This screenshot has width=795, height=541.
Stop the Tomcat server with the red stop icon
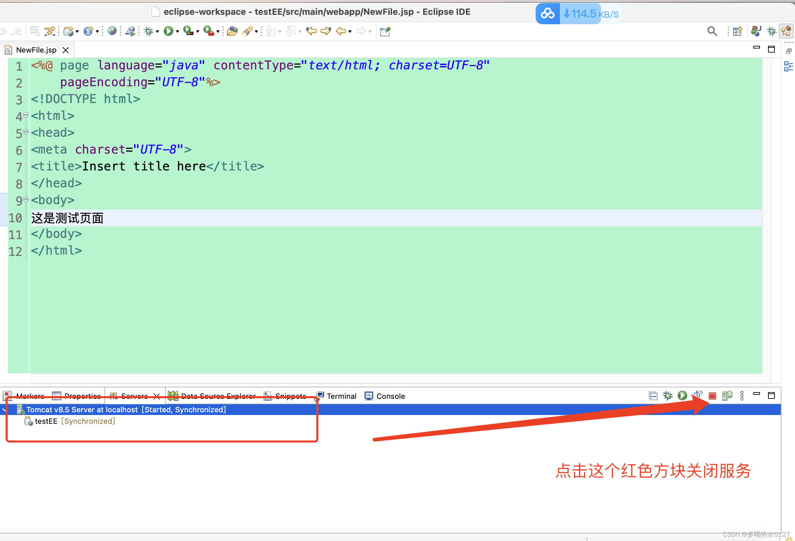[x=712, y=396]
